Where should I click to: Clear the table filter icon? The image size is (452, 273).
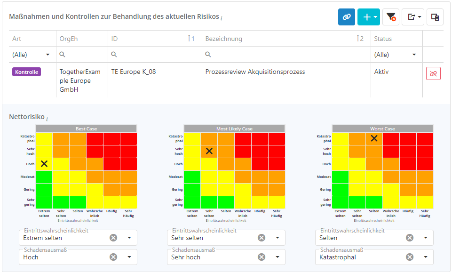click(391, 17)
